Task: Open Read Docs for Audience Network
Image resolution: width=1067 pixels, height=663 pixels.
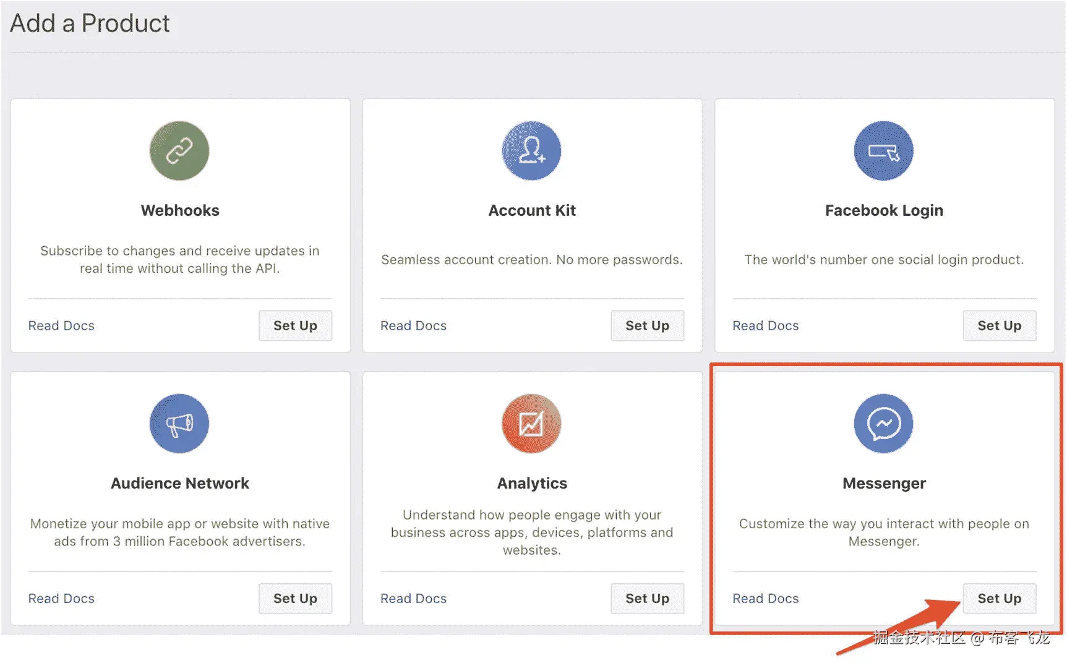Action: click(x=61, y=599)
